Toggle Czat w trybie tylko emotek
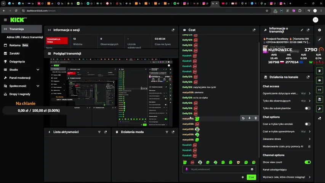 click(x=307, y=124)
